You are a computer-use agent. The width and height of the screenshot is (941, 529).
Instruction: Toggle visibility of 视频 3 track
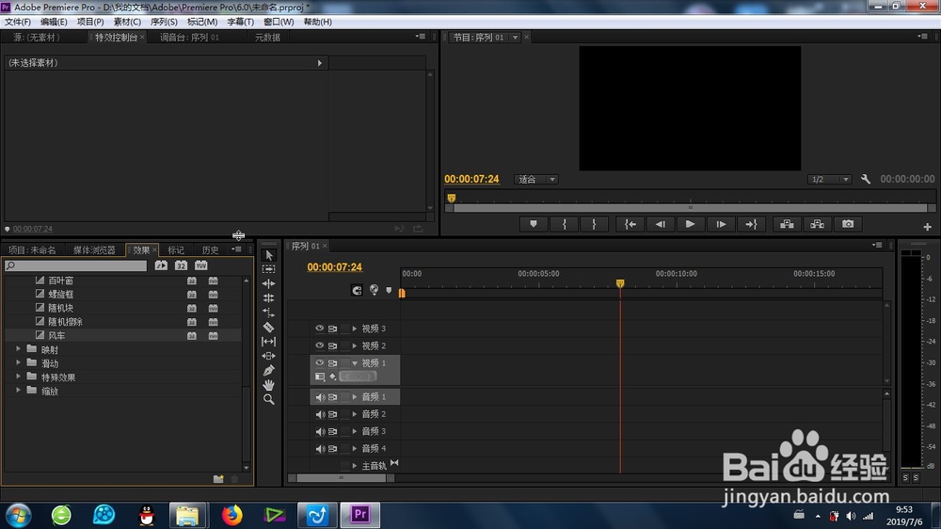point(319,329)
